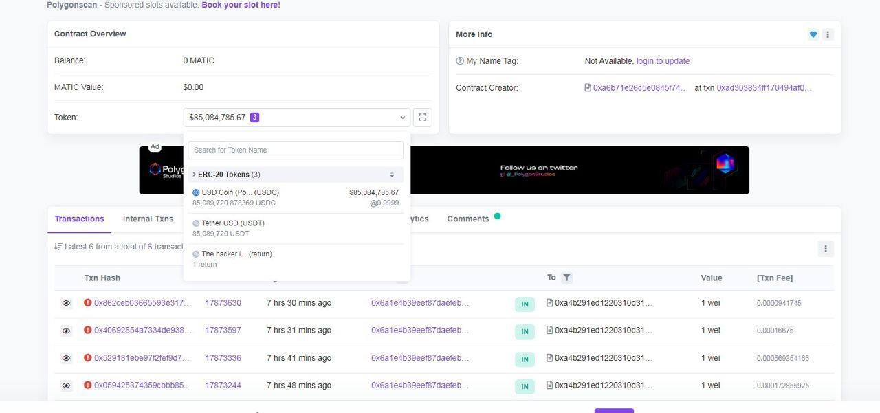Click the login to update link

point(663,61)
